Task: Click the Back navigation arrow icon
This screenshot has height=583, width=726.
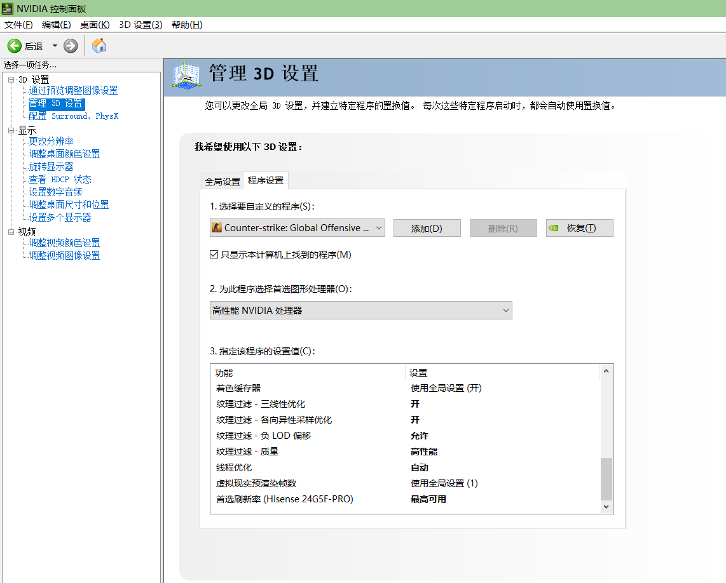Action: 14,45
